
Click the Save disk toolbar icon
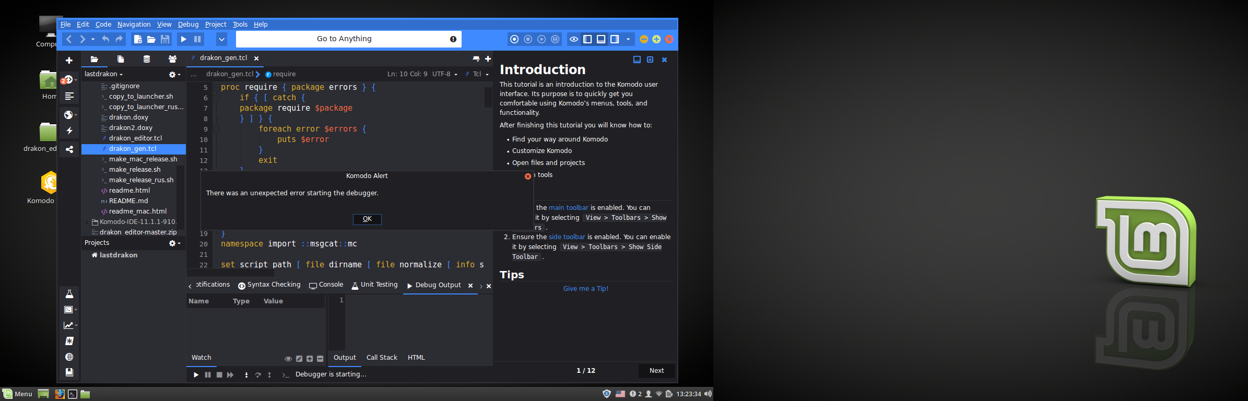click(165, 39)
